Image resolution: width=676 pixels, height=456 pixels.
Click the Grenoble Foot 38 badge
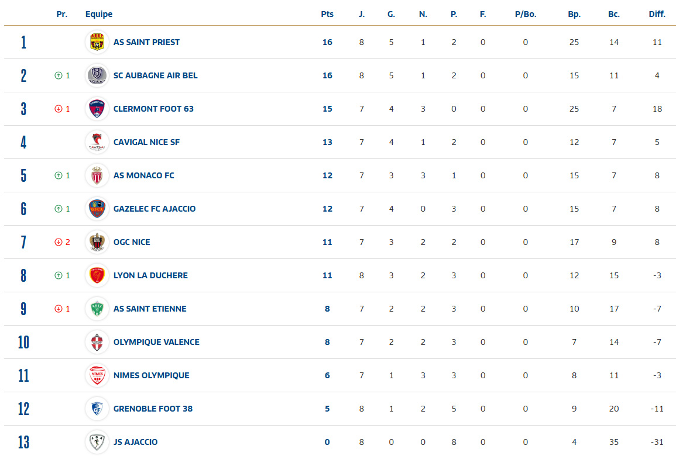pos(97,409)
